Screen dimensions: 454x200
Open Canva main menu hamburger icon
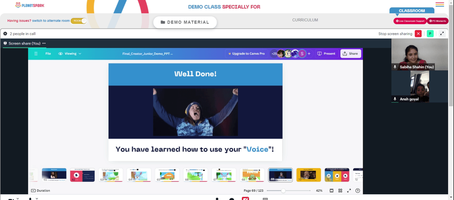point(36,54)
